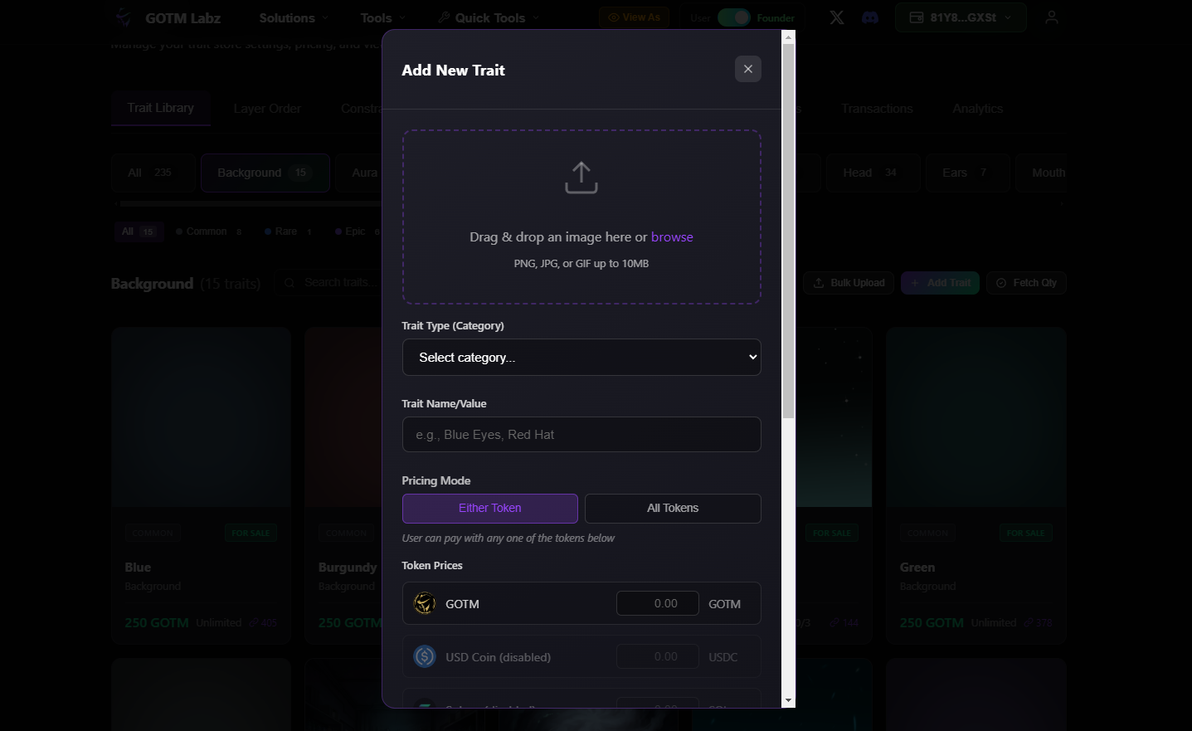
Task: Switch to the Trait Library tab
Action: coord(160,108)
